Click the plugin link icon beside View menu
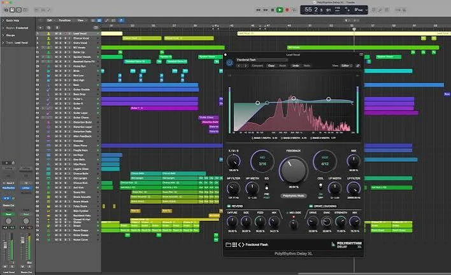The width and height of the screenshot is (451, 275). [x=358, y=66]
